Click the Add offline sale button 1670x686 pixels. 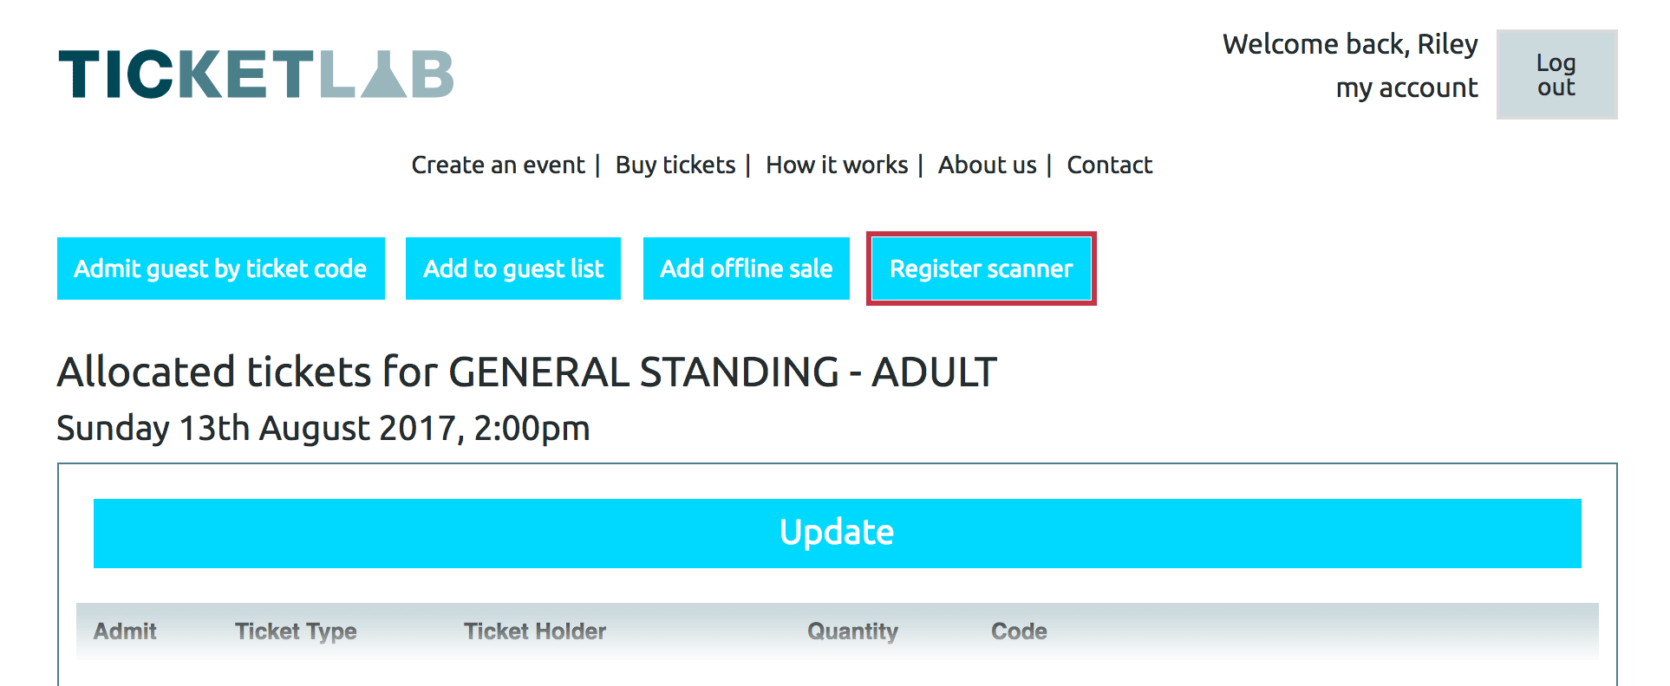tap(746, 269)
